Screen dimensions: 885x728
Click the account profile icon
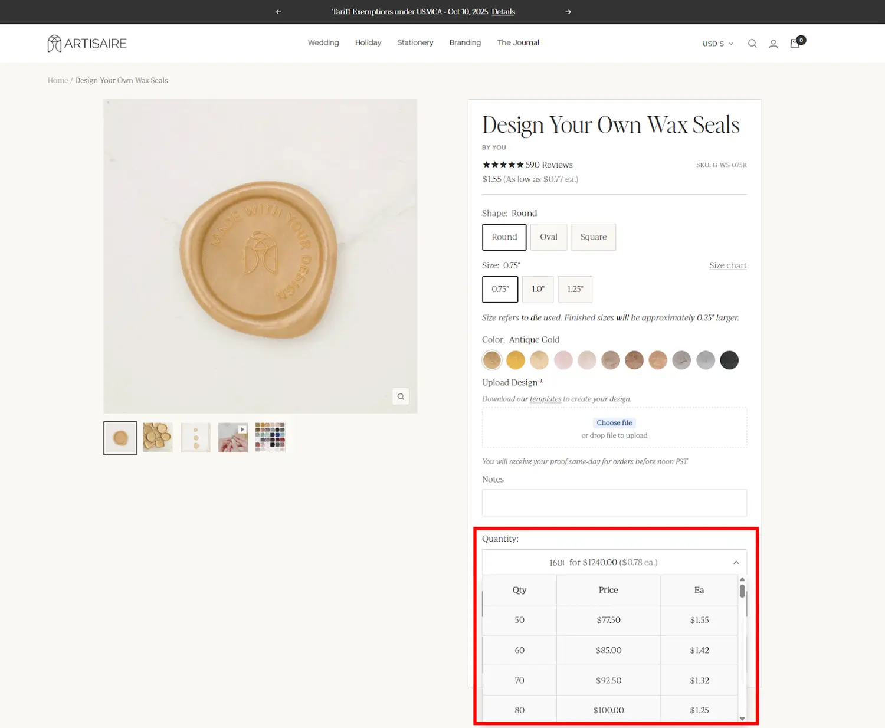tap(773, 44)
